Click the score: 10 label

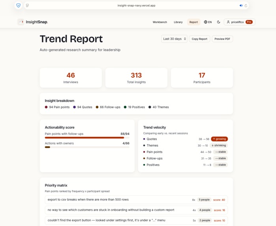[x=220, y=220]
